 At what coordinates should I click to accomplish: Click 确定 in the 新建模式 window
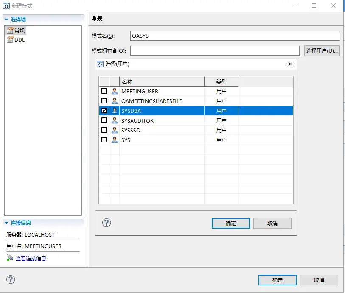point(277,280)
